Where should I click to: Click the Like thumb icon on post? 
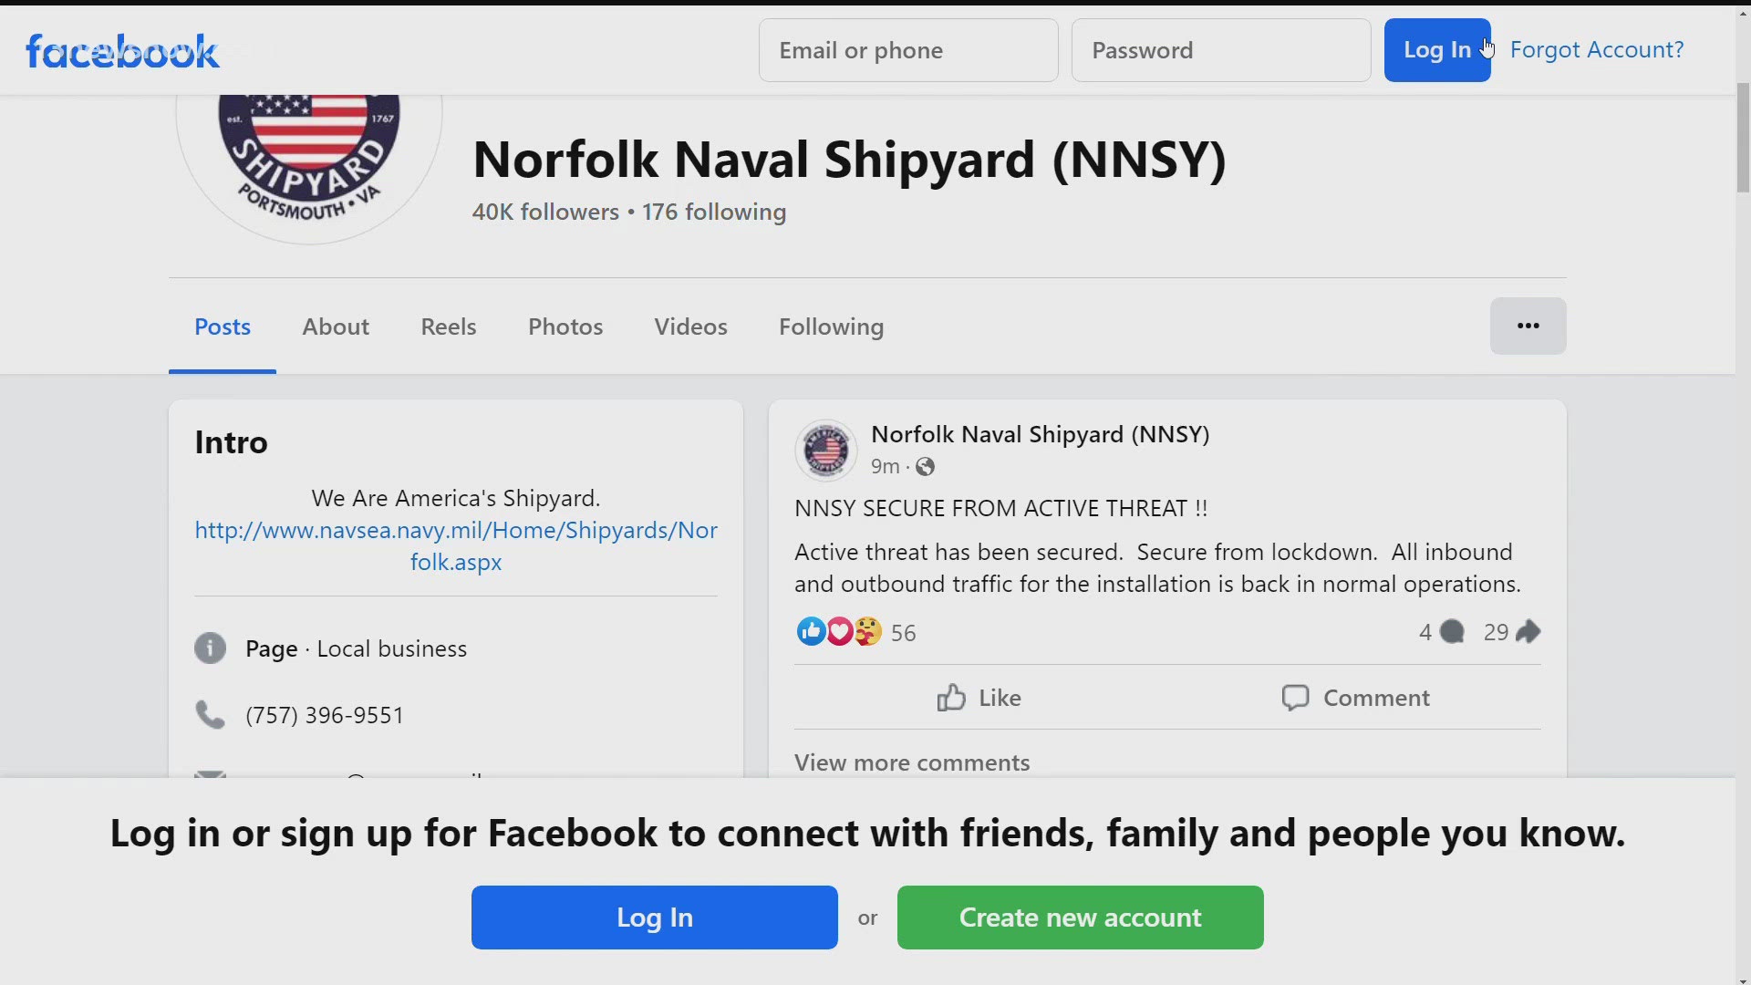tap(951, 698)
